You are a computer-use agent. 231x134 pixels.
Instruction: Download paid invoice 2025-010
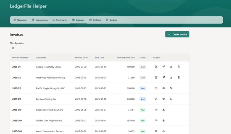[164, 110]
